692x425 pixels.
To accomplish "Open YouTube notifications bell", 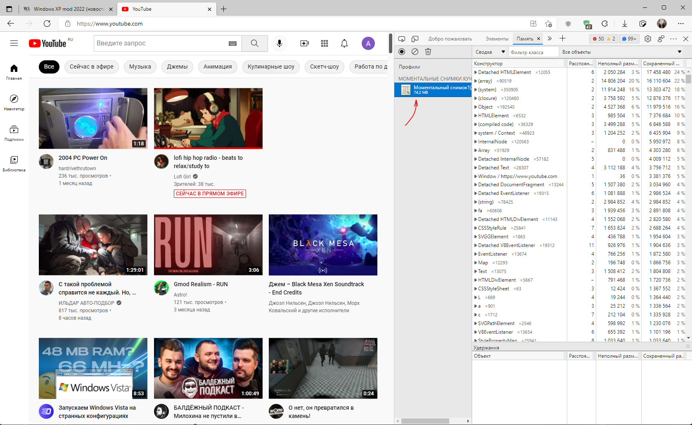I will click(x=344, y=43).
